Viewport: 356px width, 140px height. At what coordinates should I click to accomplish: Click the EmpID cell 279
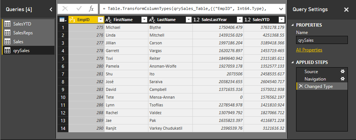87,58
